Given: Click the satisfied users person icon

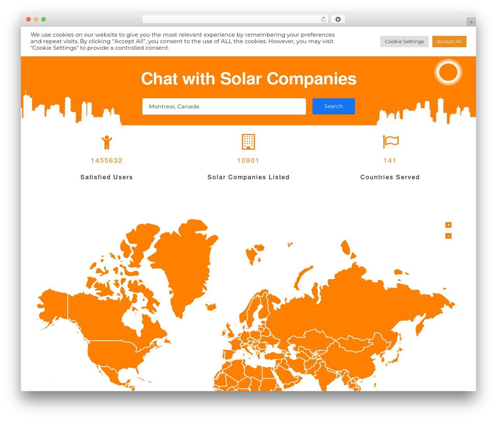Looking at the screenshot, I should pyautogui.click(x=107, y=142).
